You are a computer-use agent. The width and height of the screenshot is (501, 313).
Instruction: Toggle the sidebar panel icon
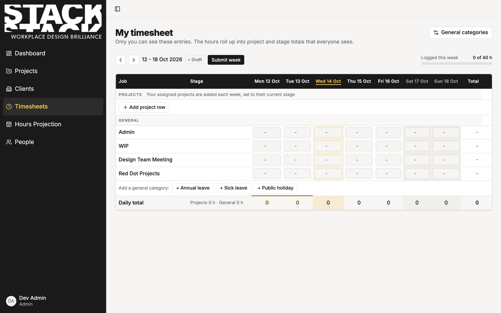click(117, 9)
